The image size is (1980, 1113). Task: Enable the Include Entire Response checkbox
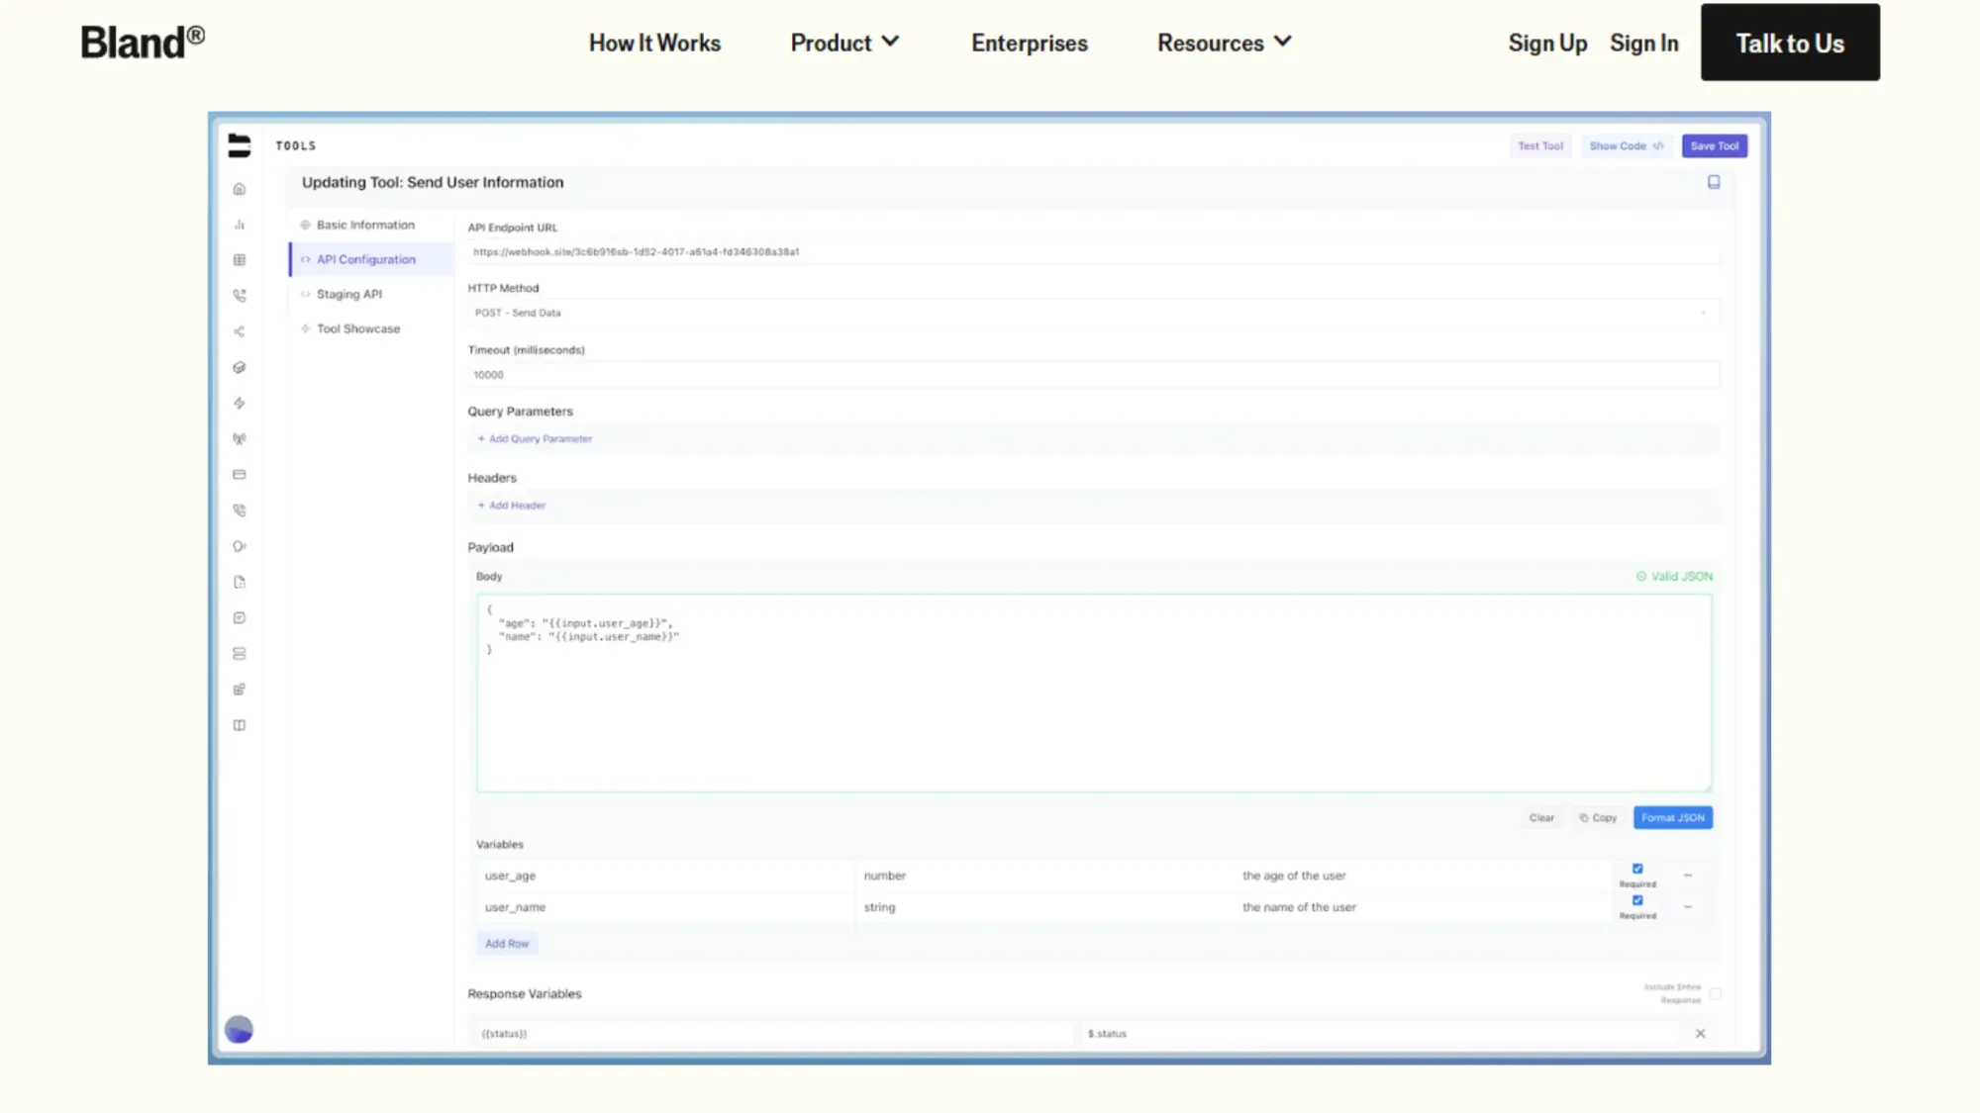pos(1716,993)
